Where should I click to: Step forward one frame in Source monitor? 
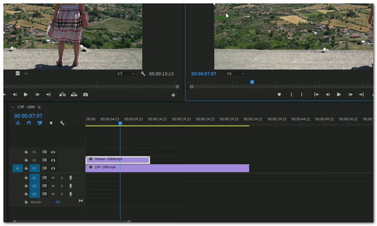coord(37,95)
